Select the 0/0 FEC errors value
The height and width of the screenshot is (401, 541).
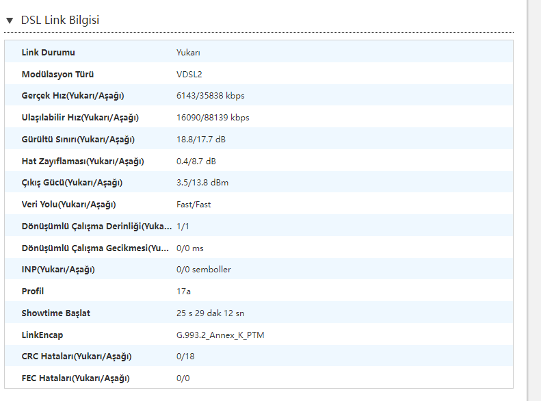coord(183,378)
